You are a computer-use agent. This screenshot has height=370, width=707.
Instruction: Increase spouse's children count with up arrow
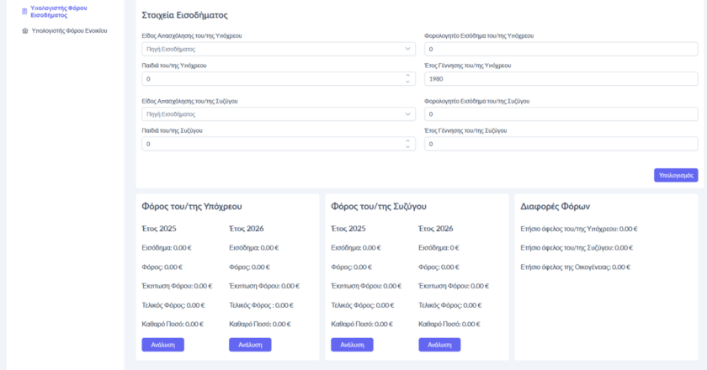coord(408,140)
